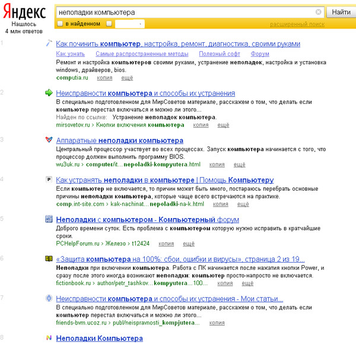Open computia.ru green URL
This screenshot has width=356, height=344.
click(x=72, y=78)
